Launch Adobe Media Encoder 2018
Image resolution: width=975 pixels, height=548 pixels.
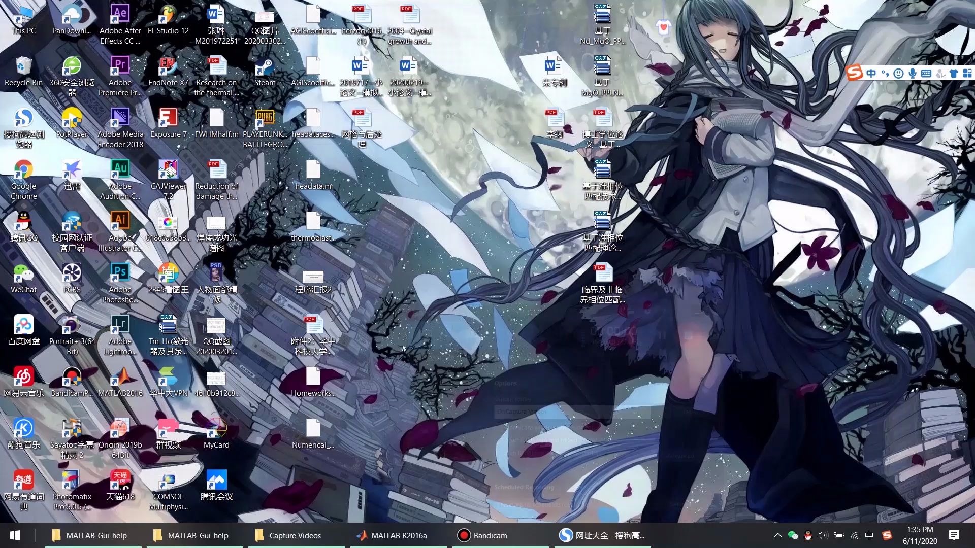pos(120,128)
